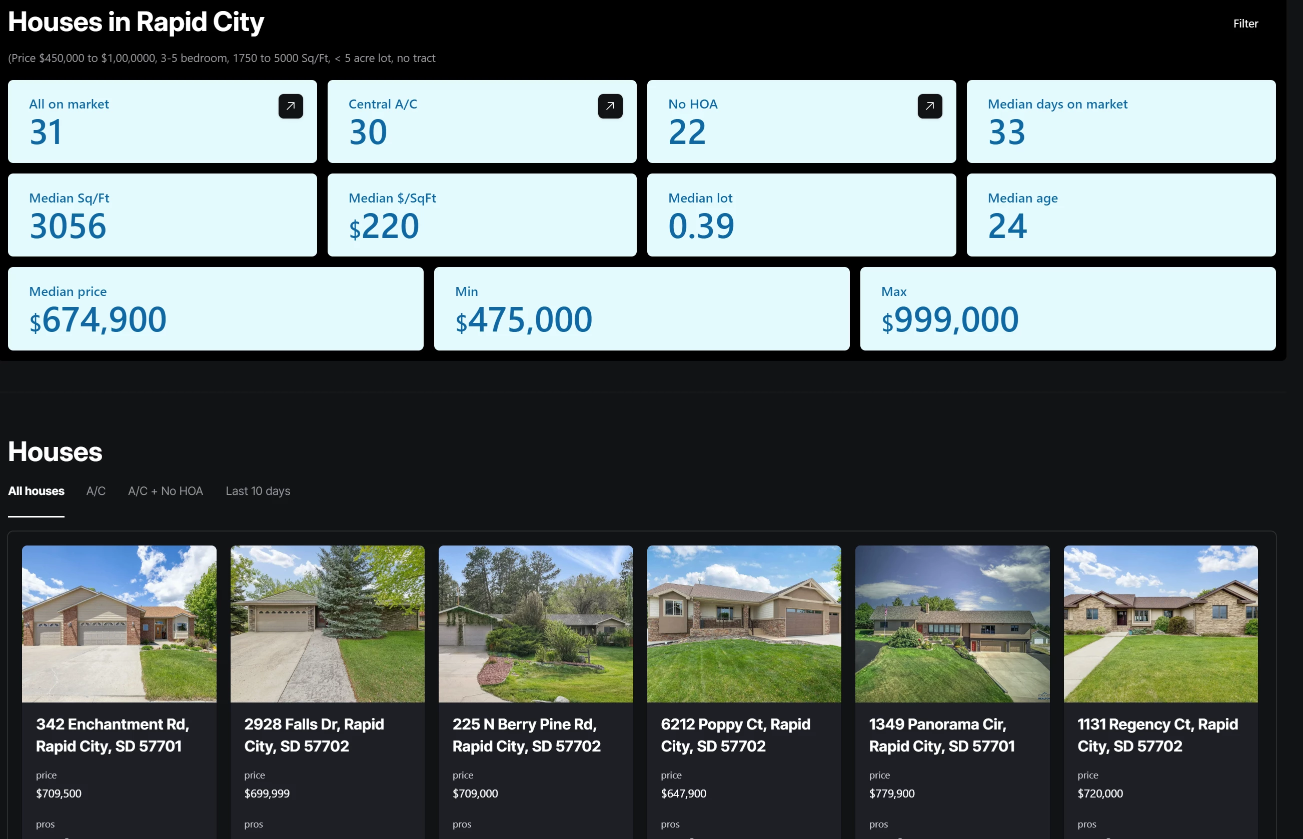Image resolution: width=1303 pixels, height=839 pixels.
Task: Open the Central A/C arrow icon
Action: [x=610, y=106]
